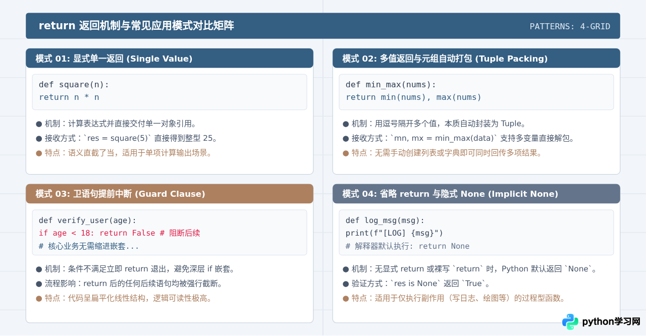Click the code line 'def log_msg(msg):'
Viewport: 646px width, 336px height.
point(385,220)
